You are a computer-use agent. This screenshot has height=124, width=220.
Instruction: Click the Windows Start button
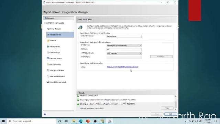tap(3, 121)
